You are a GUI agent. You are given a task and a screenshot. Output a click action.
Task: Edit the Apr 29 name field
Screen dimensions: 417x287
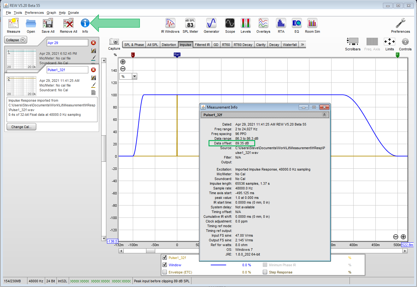tap(68, 43)
